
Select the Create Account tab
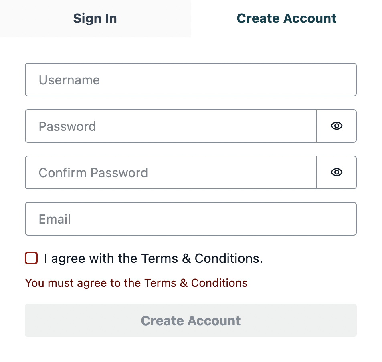286,18
